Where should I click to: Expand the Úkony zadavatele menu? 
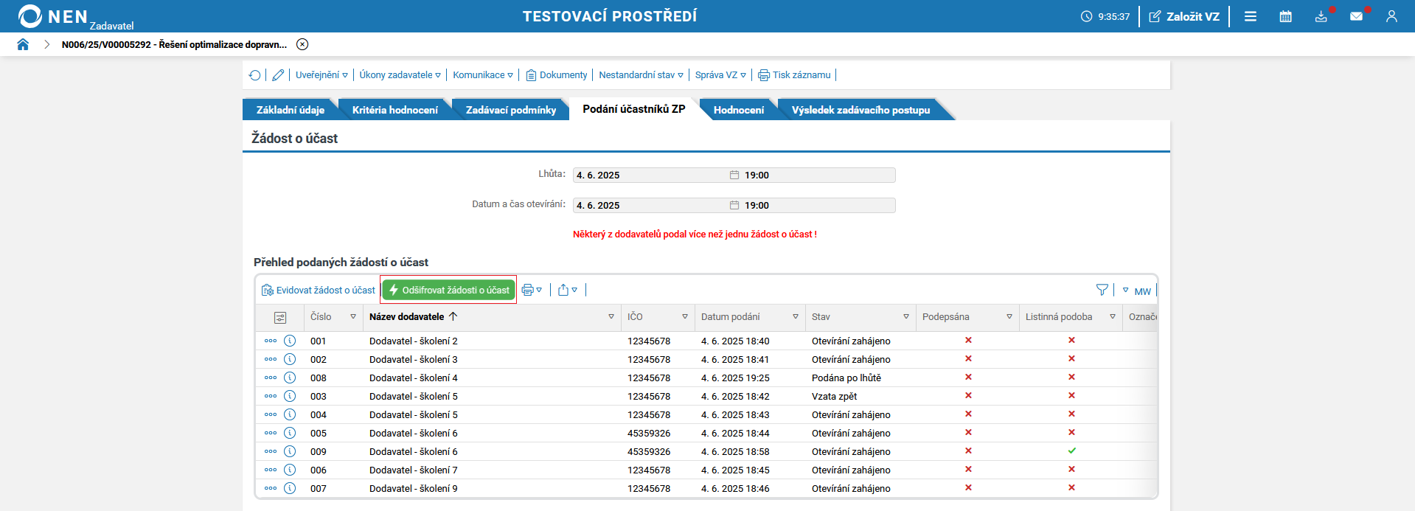coord(400,75)
